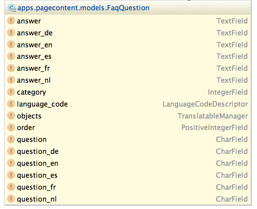Screen dimensions: 257x209
Task: Click the field icon beside category
Action: click(x=11, y=92)
